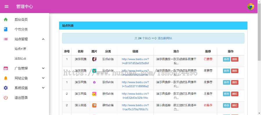Click 演示直播 name in acf5c379a76fdc7c row
The width and height of the screenshot is (261, 115).
click(x=81, y=105)
